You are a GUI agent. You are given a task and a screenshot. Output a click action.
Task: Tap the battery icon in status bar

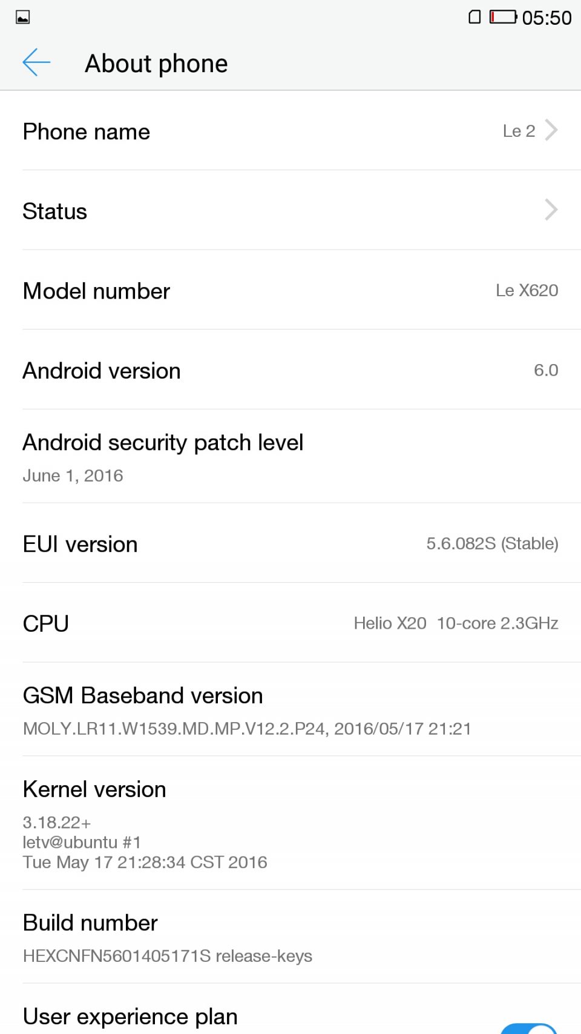[x=503, y=17]
